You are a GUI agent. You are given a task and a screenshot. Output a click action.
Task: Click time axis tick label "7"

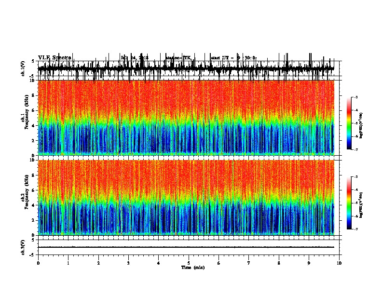click(x=248, y=263)
